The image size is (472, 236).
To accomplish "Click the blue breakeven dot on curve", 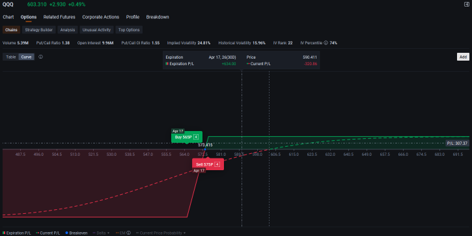I will pos(205,149).
